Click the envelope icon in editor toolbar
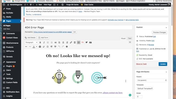 pyautogui.click(x=90, y=42)
